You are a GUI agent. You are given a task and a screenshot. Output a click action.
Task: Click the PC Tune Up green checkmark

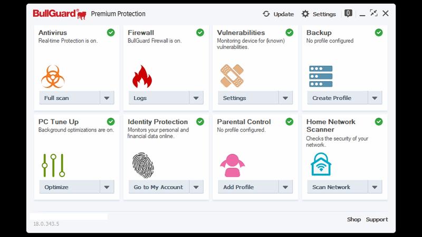point(111,122)
